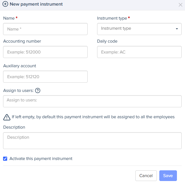The width and height of the screenshot is (185, 188).
Task: Click the caret arrow in Instrument type field
Action: [x=177, y=29]
